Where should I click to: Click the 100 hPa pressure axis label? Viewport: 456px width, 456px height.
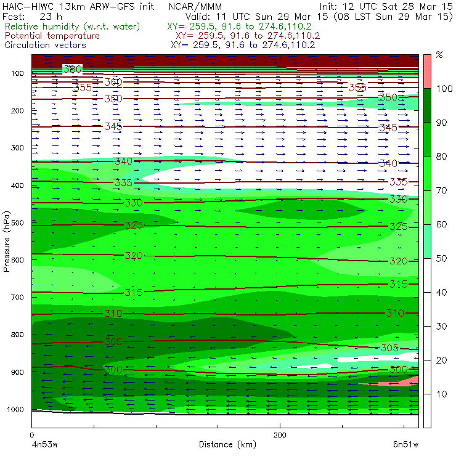17,73
